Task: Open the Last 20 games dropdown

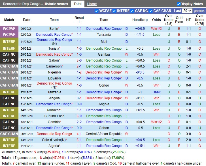Action: pos(187,11)
